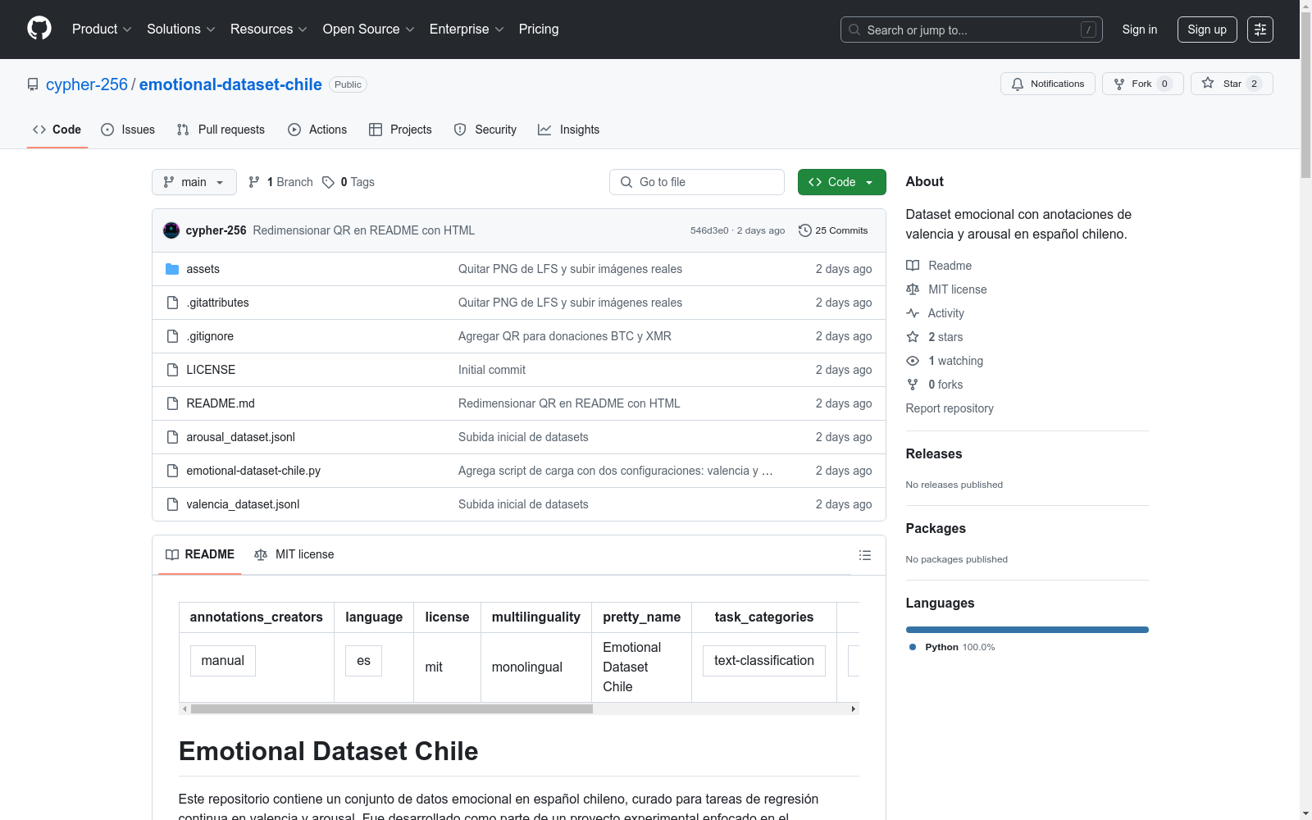
Task: Click the Sign in link
Action: tap(1140, 30)
